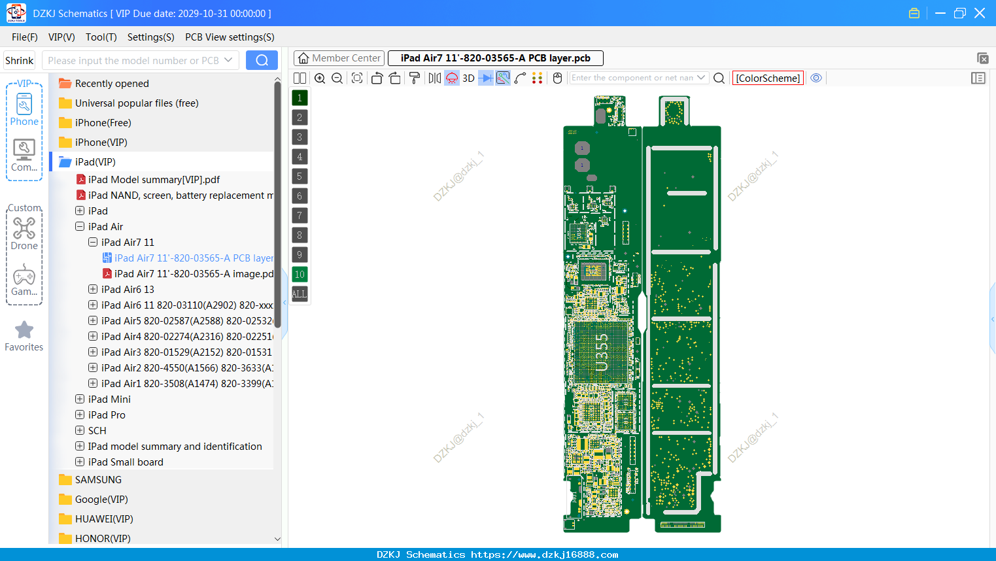996x561 pixels.
Task: Click the blue search button
Action: pos(262,60)
